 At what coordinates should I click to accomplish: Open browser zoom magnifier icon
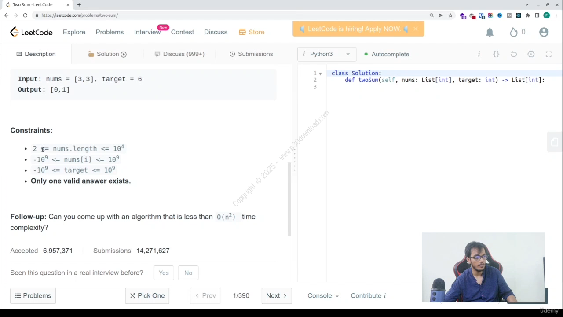431,15
